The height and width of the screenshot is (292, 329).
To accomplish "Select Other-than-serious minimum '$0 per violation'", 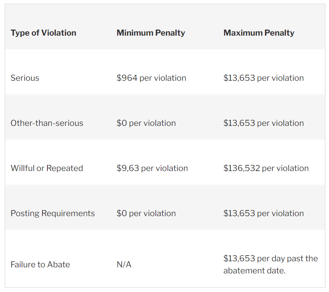I will point(146,123).
